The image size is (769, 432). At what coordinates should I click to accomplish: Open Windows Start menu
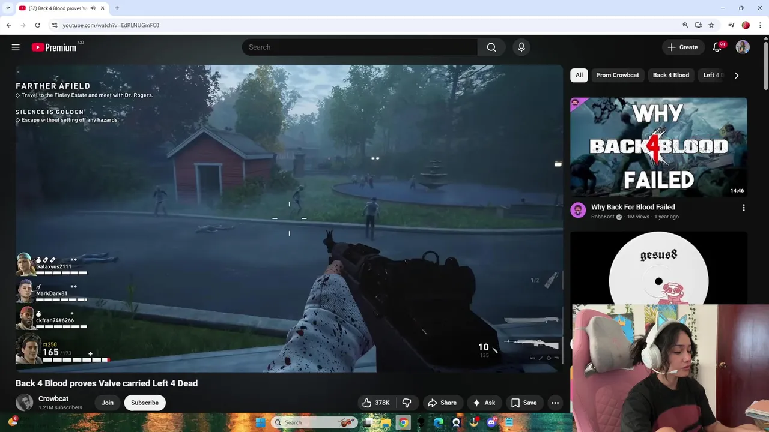coord(260,422)
